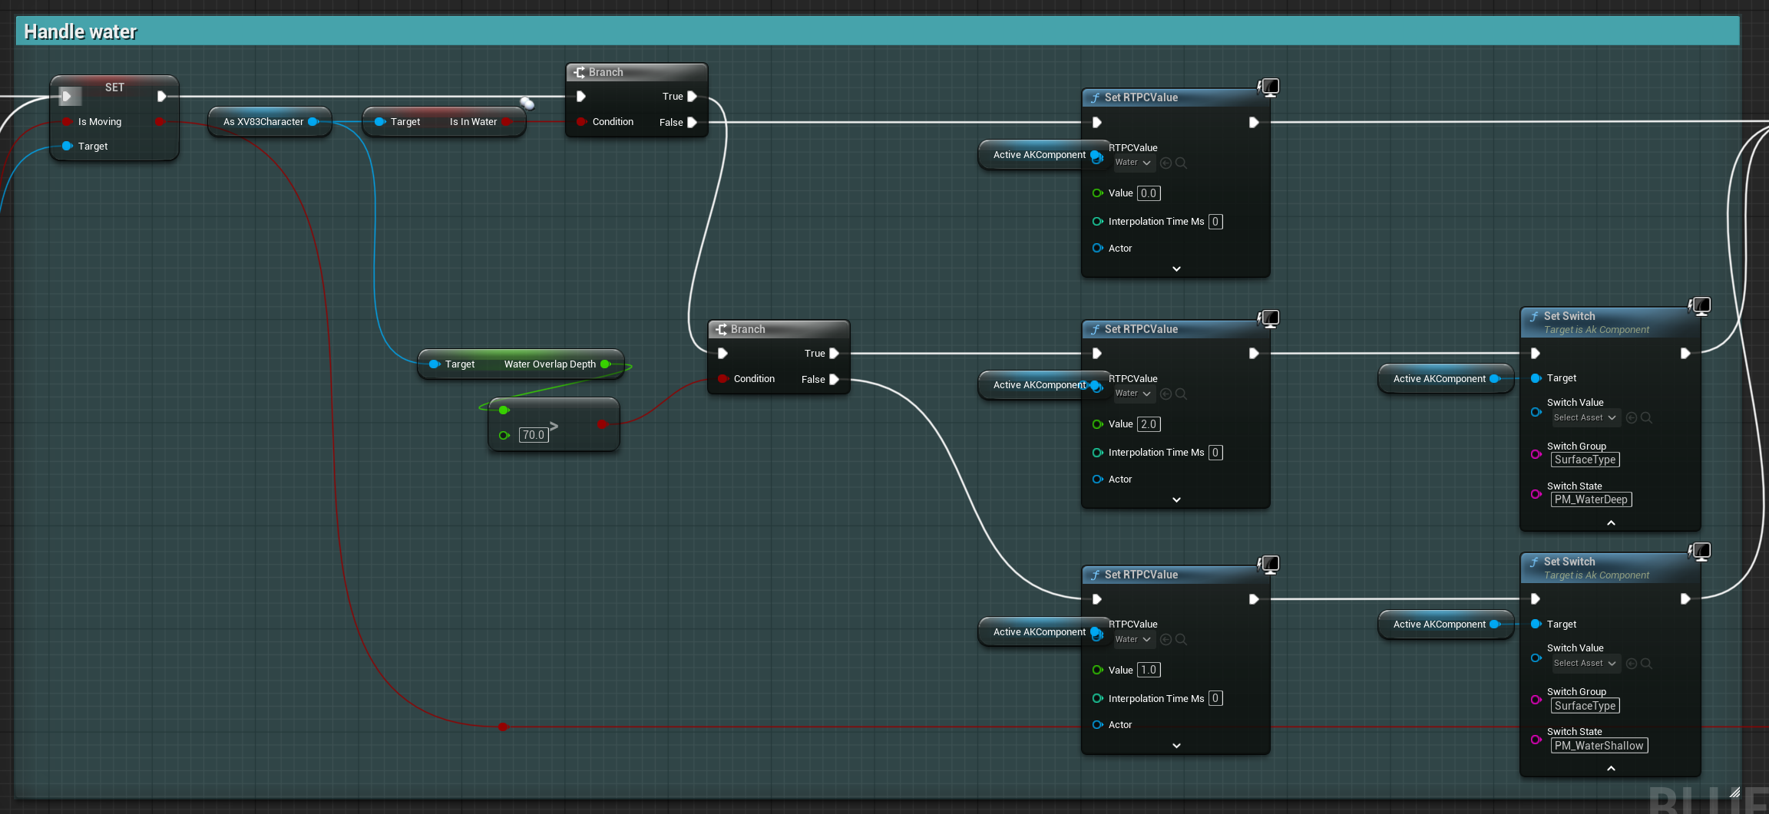The height and width of the screenshot is (814, 1769).
Task: Collapse the PM_WaterDeep Set Switch node pins
Action: click(1611, 522)
